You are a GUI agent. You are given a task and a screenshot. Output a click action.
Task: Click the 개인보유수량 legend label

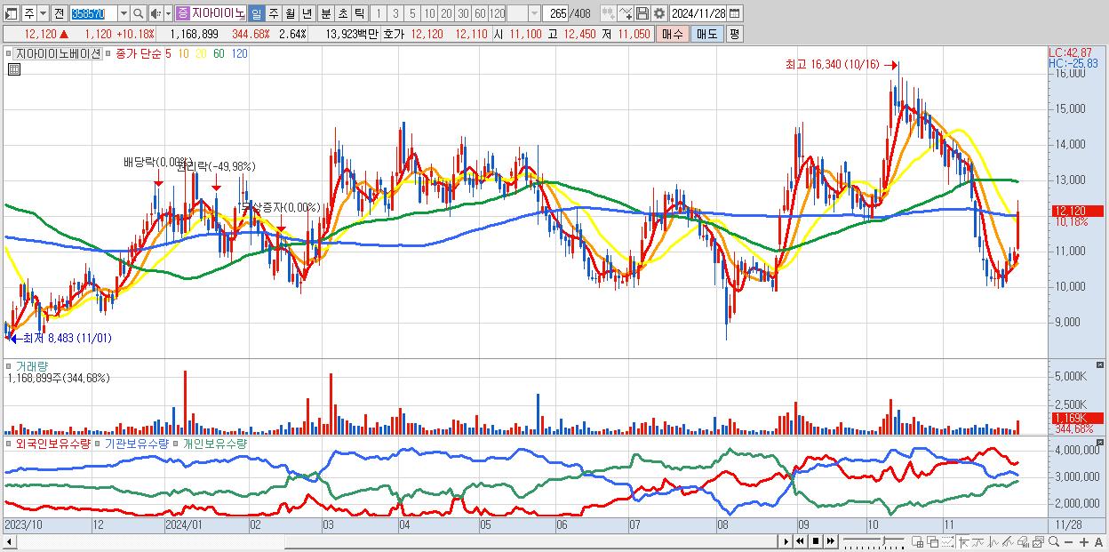[215, 443]
